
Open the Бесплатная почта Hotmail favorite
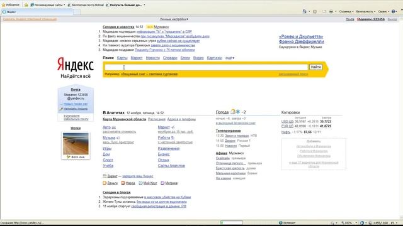click(x=86, y=5)
